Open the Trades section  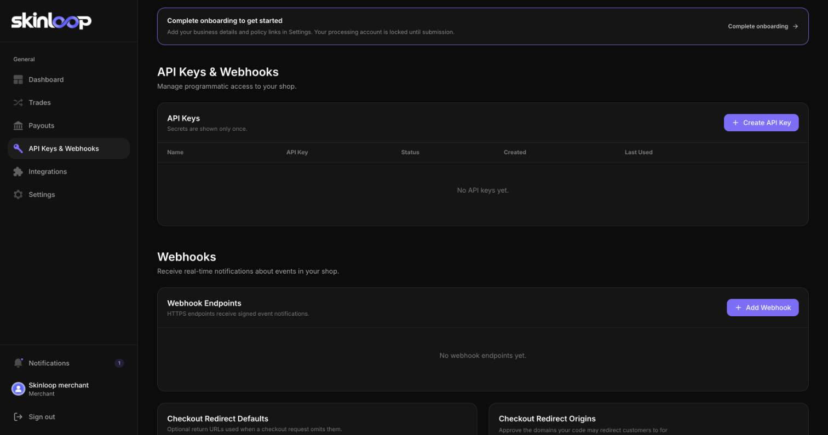coord(68,103)
